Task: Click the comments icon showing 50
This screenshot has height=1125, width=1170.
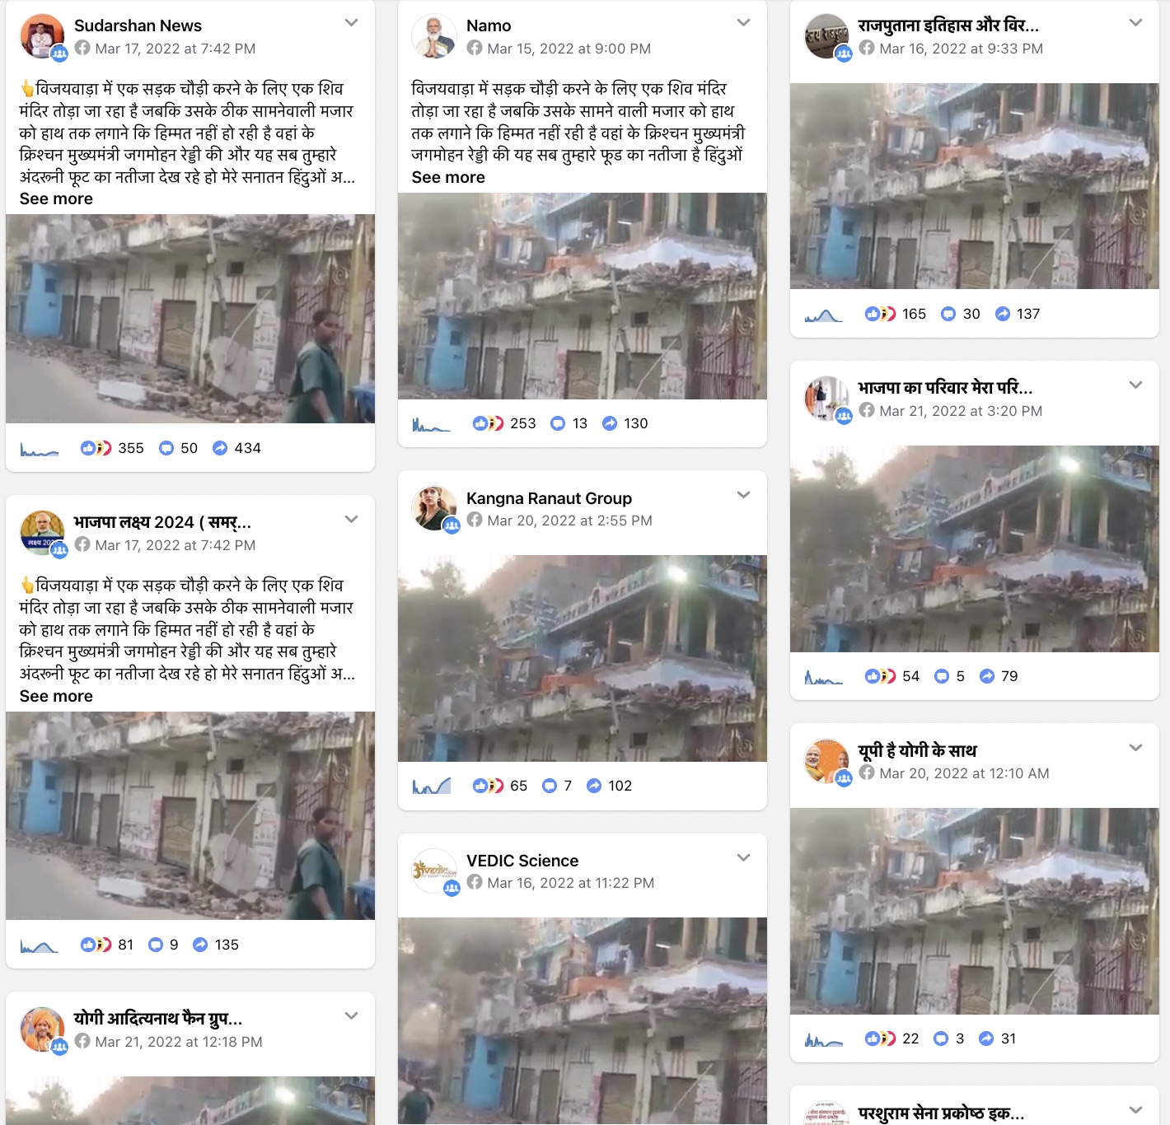Action: [166, 448]
